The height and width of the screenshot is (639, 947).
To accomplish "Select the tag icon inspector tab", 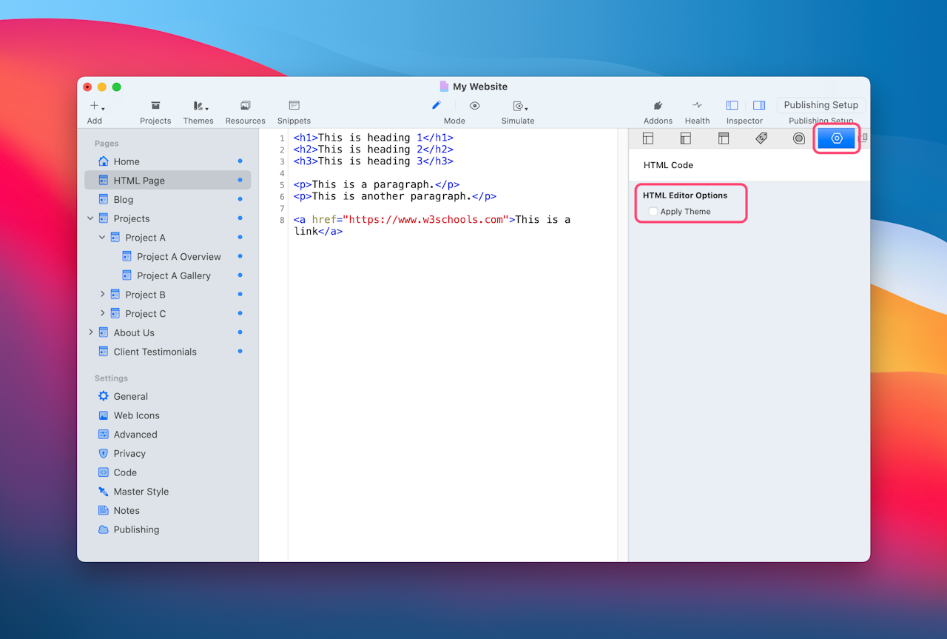I will (x=761, y=138).
